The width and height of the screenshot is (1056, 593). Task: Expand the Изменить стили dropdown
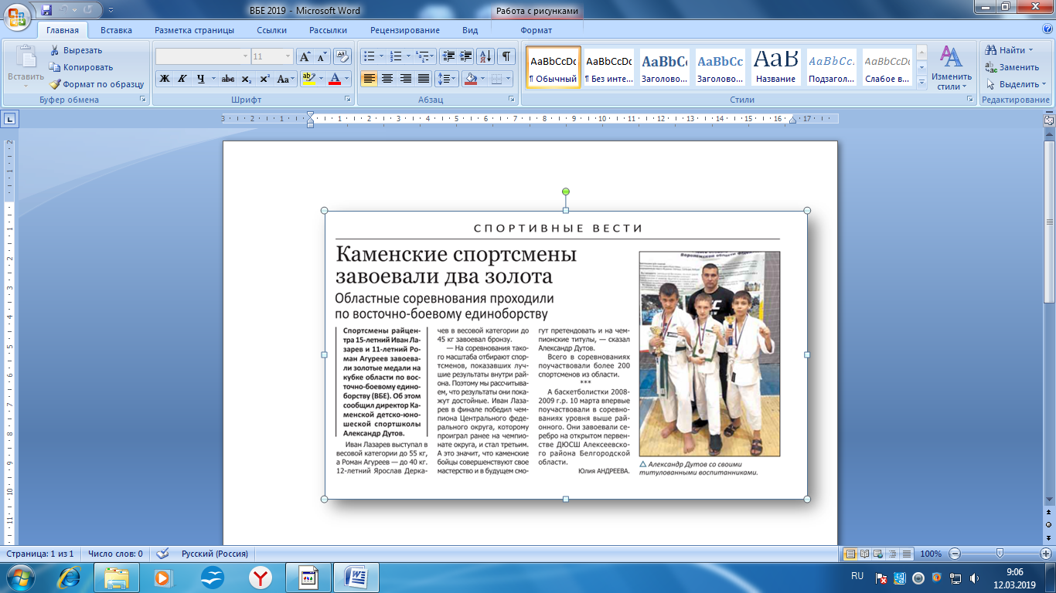951,69
